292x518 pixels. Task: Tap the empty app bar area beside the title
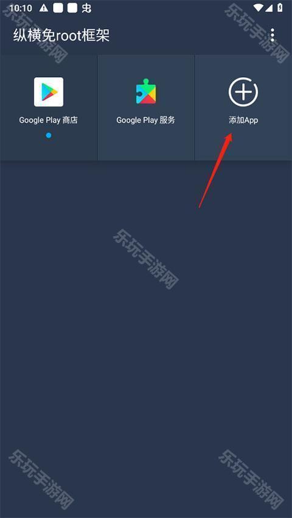(x=189, y=35)
